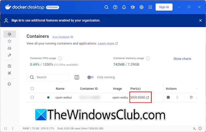This screenshot has height=132, width=206.
Task: Open the Learning center graduation cap icon
Action: 133,7
